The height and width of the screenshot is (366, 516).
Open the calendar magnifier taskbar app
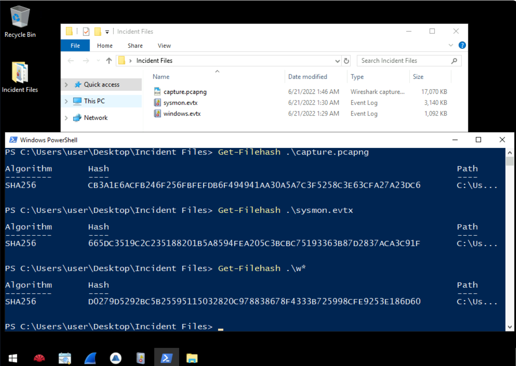(65, 358)
